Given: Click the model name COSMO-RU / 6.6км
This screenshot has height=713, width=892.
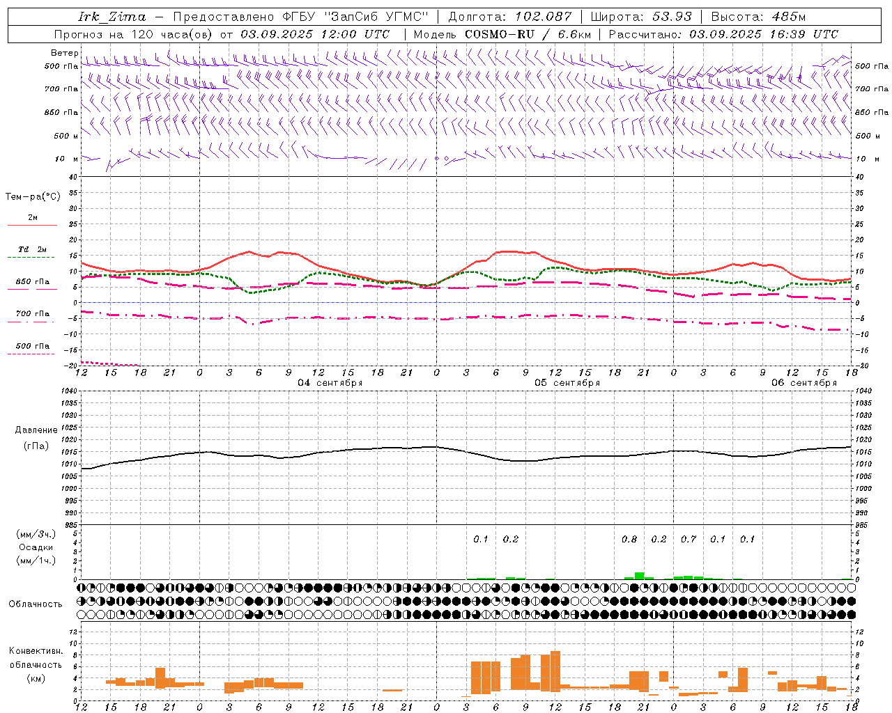Looking at the screenshot, I should pyautogui.click(x=528, y=34).
